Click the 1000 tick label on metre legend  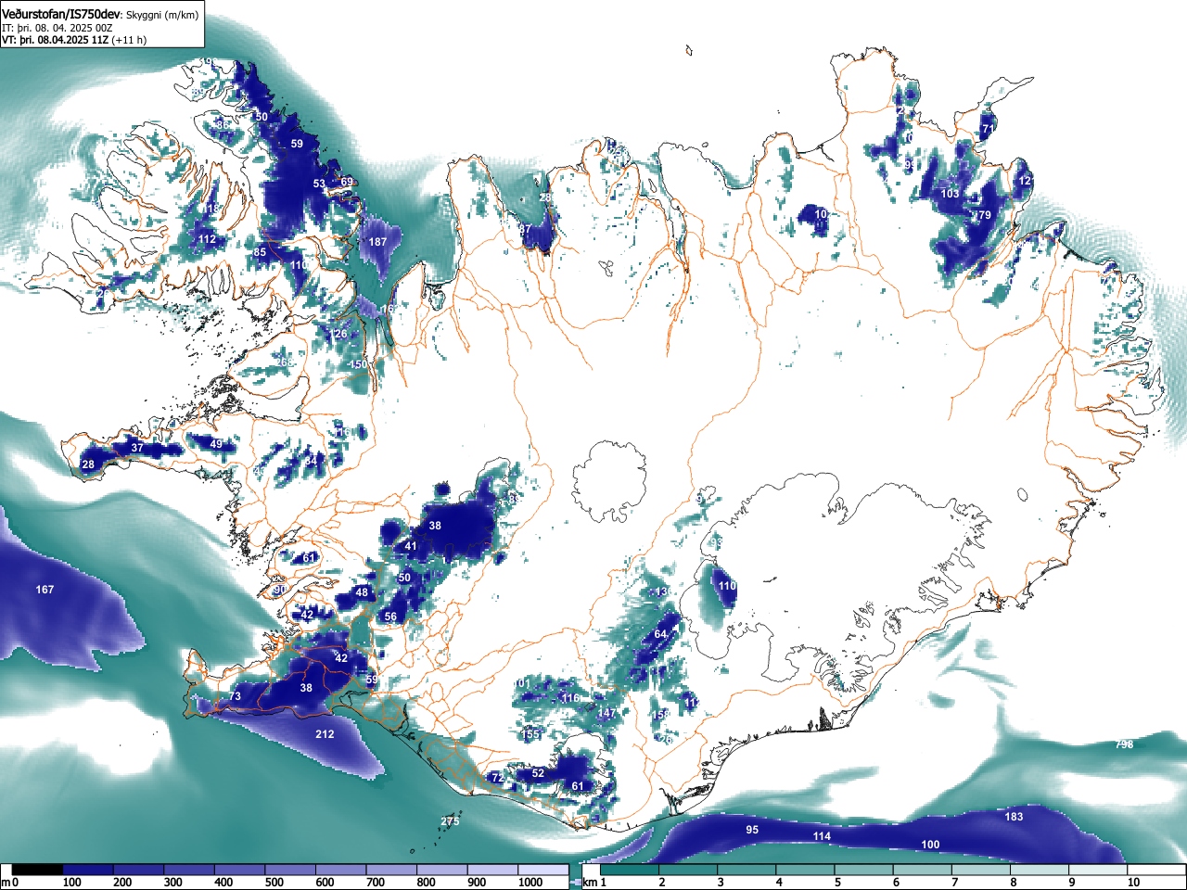tap(530, 883)
